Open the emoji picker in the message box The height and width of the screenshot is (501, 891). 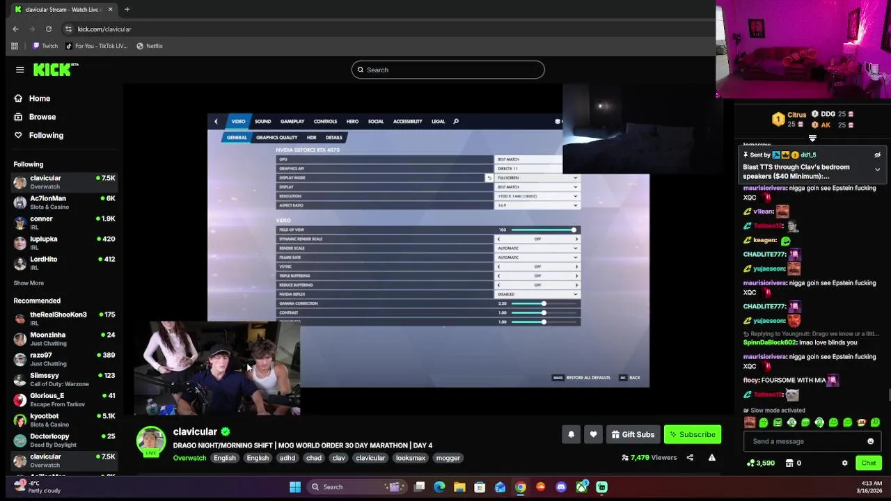(870, 441)
